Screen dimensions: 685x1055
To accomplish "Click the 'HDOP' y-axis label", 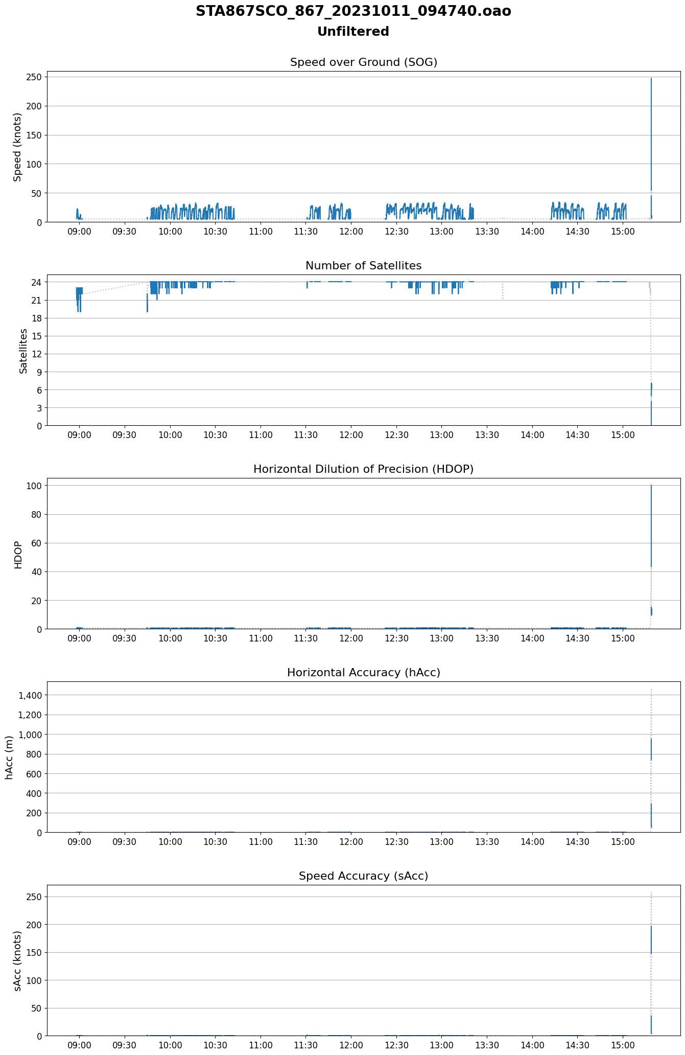I will [18, 554].
